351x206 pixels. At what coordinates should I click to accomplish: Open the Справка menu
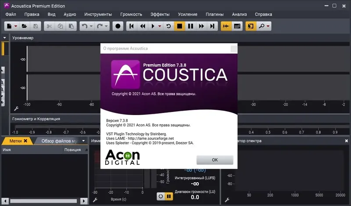[264, 14]
